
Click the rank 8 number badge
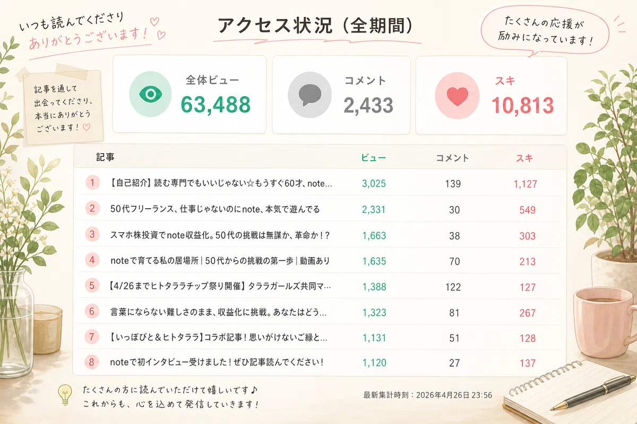click(x=92, y=363)
